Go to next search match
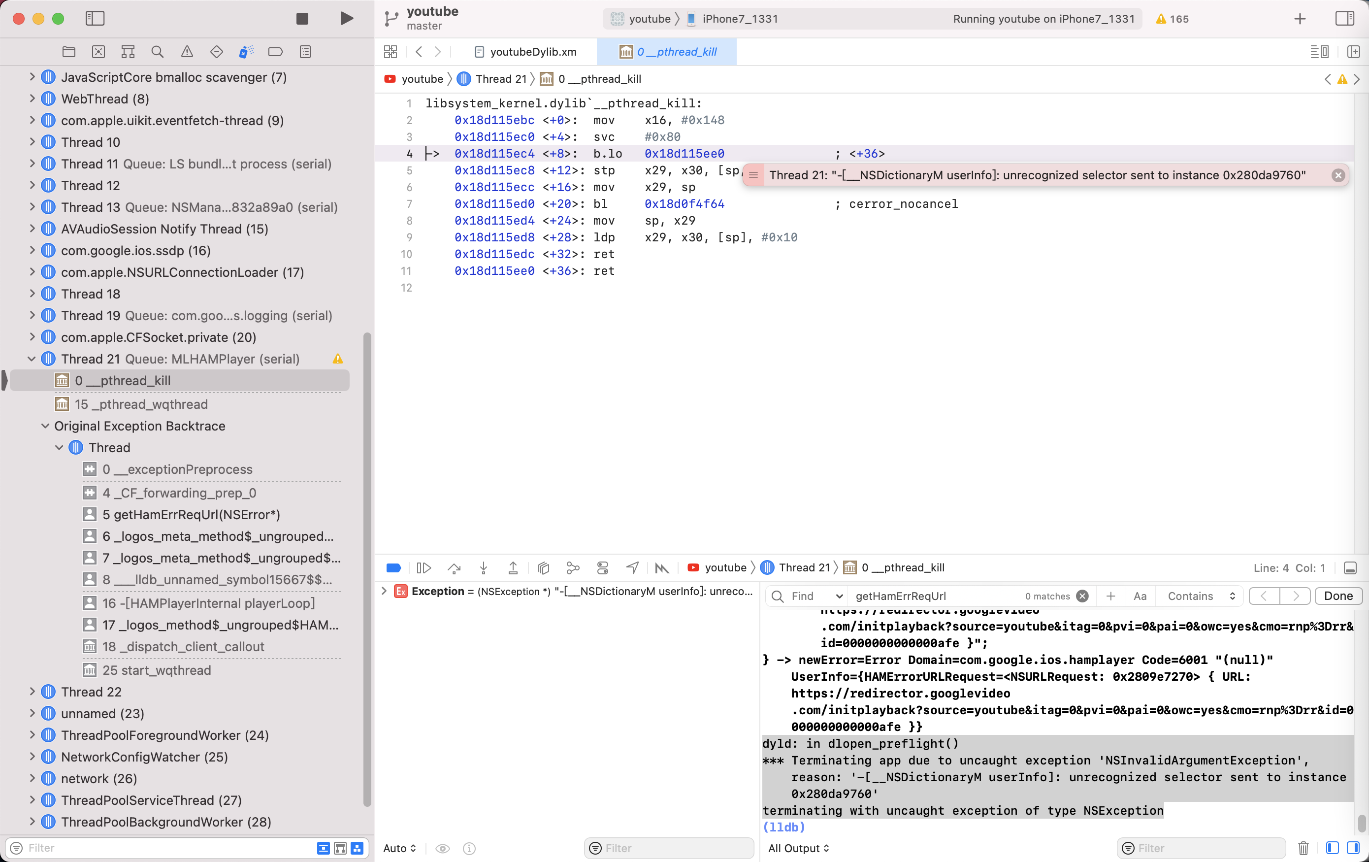1369x862 pixels. pos(1295,596)
